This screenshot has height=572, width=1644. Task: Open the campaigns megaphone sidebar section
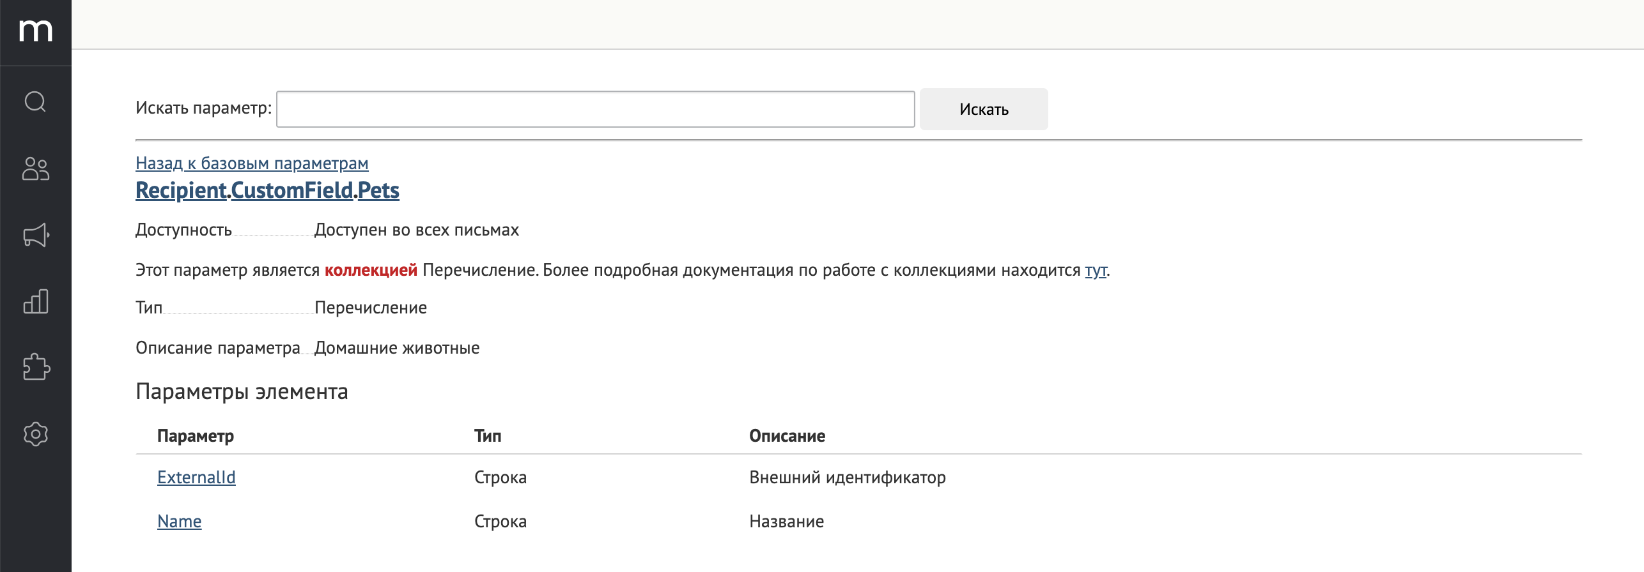[36, 235]
